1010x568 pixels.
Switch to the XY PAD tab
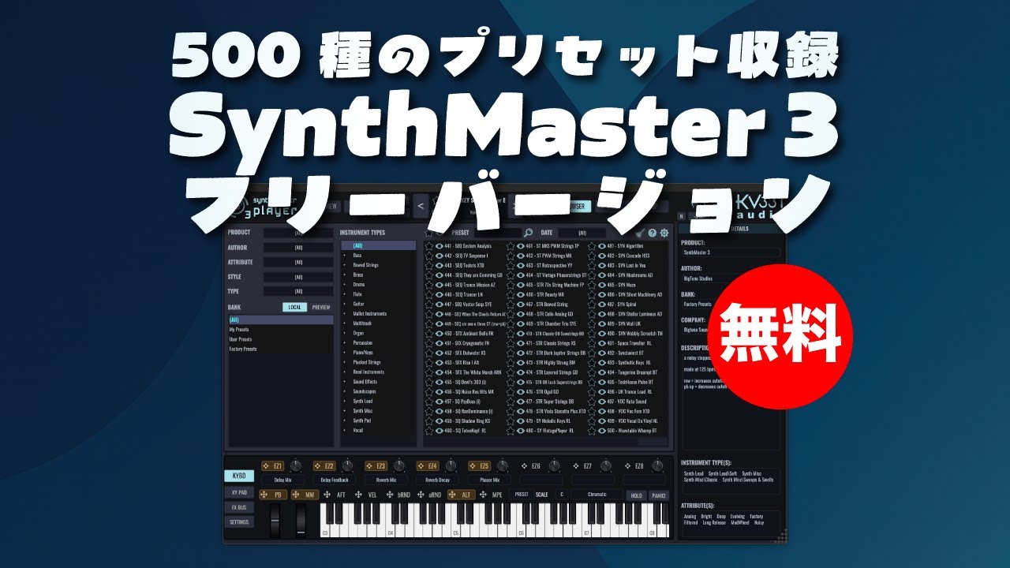click(238, 491)
